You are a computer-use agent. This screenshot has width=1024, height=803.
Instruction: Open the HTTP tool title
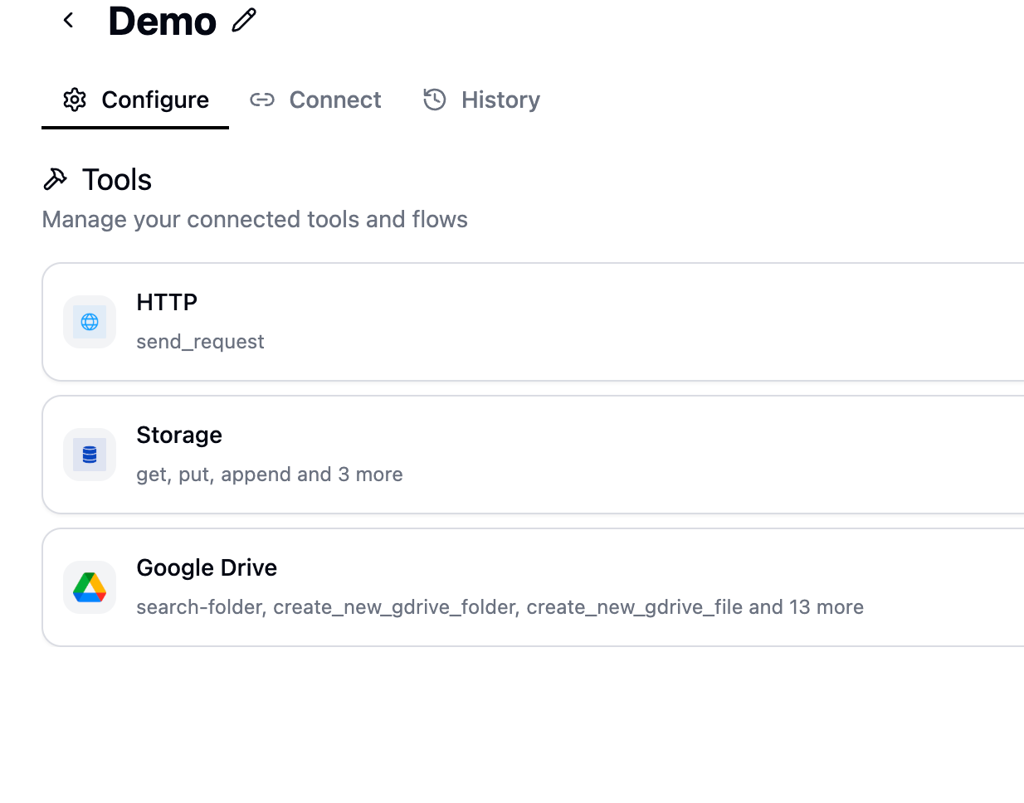[167, 302]
